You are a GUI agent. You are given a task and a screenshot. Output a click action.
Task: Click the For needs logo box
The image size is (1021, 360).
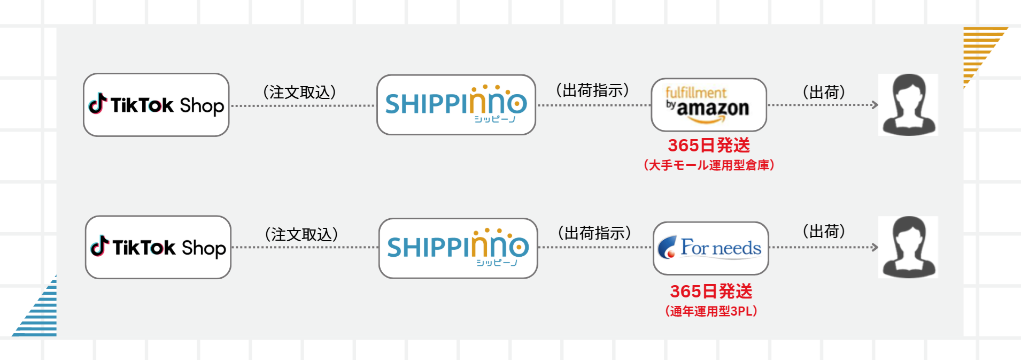click(710, 248)
